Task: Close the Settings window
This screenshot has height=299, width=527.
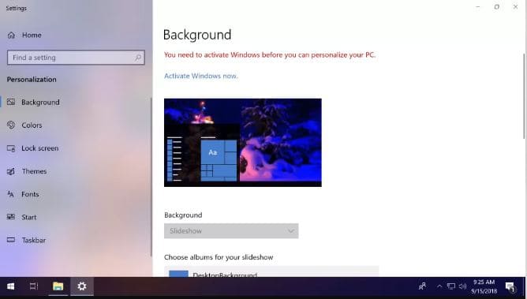Action: pyautogui.click(x=515, y=7)
